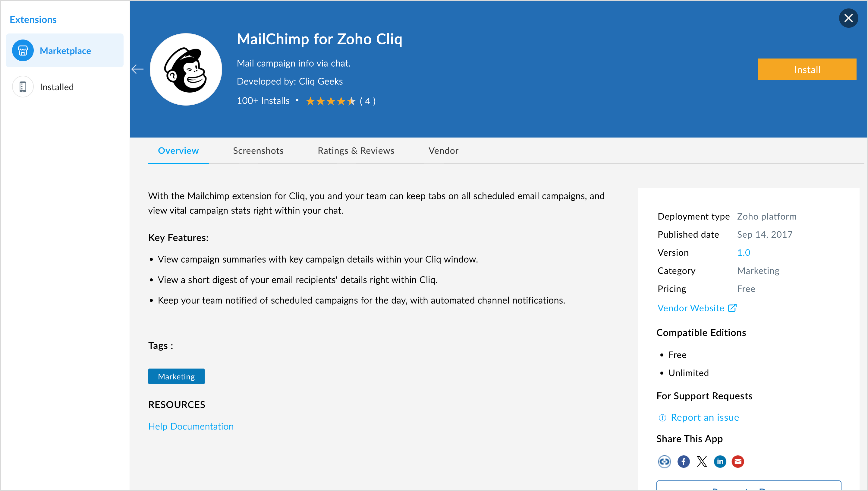Share via LinkedIn icon
Screen dimensions: 868x491
(720, 461)
